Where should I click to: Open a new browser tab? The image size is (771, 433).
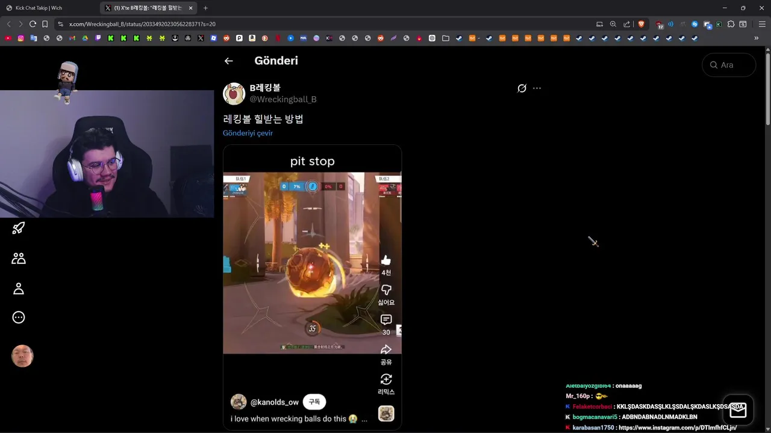[x=205, y=8]
